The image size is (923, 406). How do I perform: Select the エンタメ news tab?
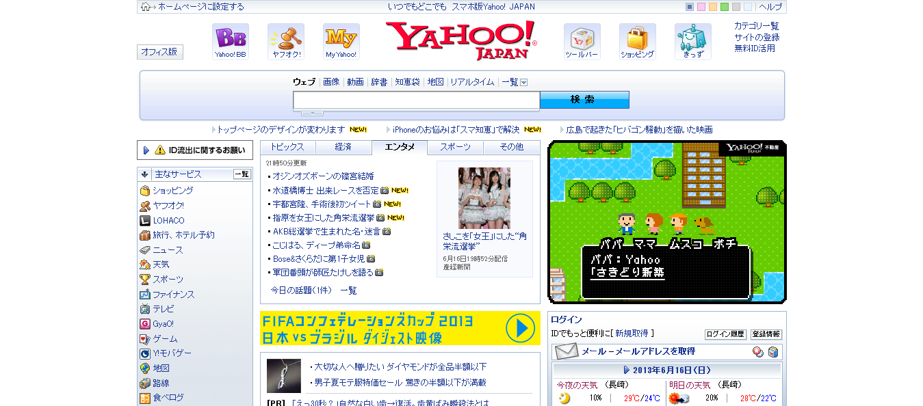pyautogui.click(x=400, y=147)
